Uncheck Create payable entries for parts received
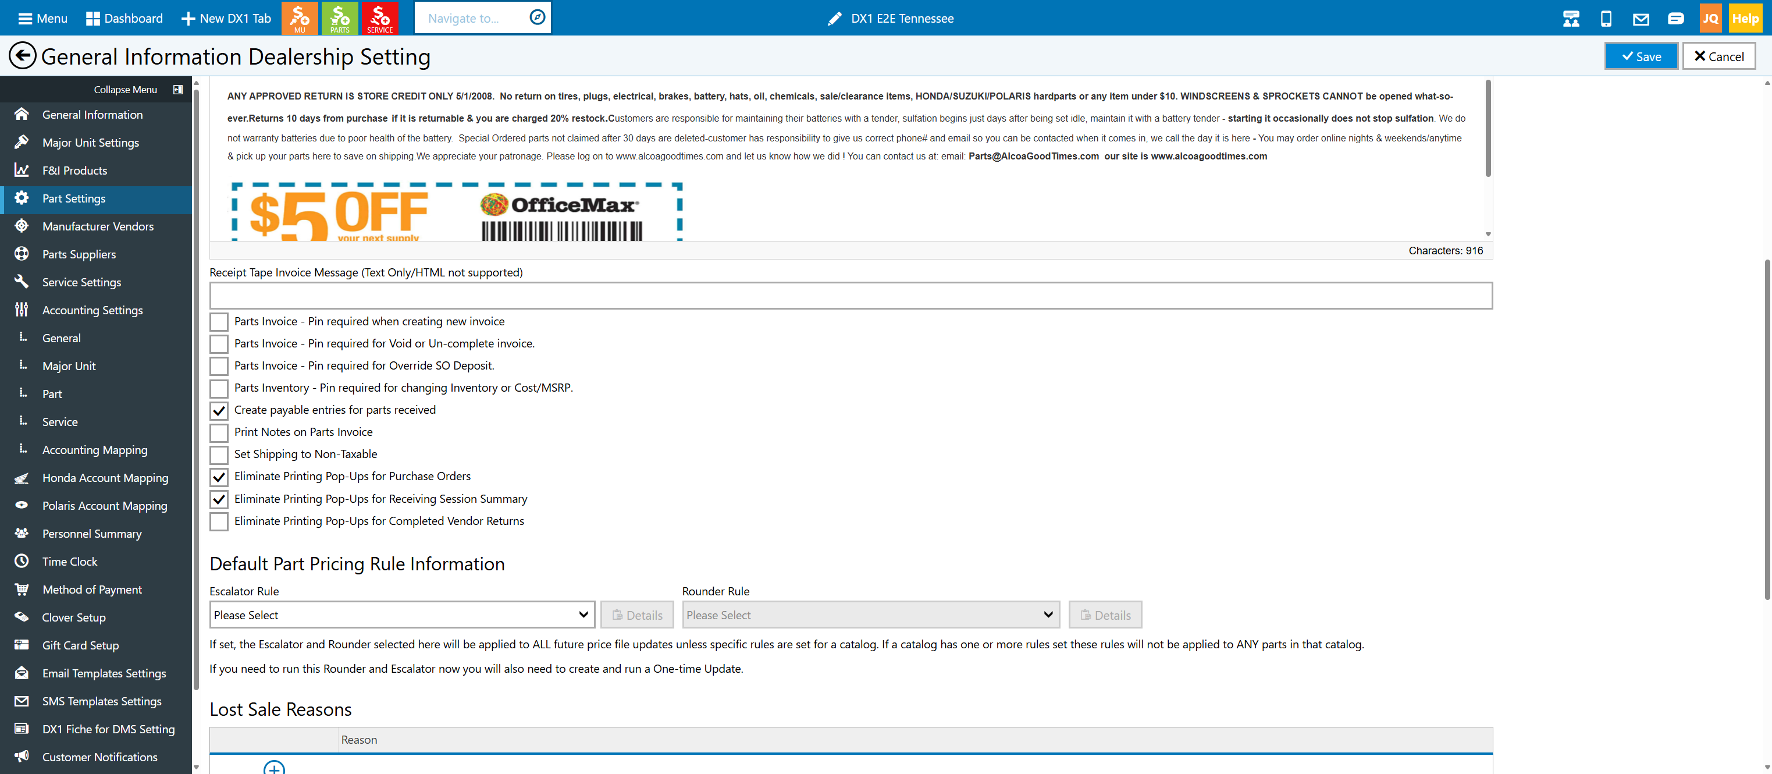The image size is (1772, 774). pyautogui.click(x=219, y=410)
